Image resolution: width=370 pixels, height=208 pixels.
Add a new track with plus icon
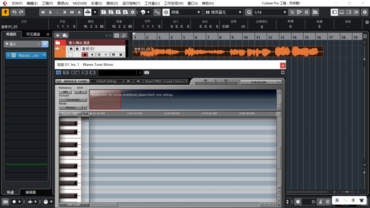[58, 36]
